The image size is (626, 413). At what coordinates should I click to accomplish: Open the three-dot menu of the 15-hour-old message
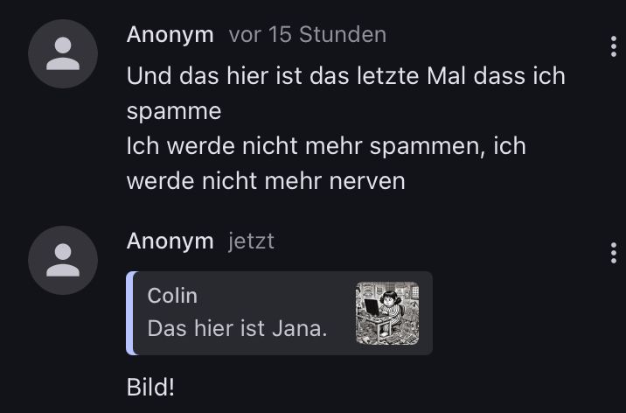pos(614,46)
